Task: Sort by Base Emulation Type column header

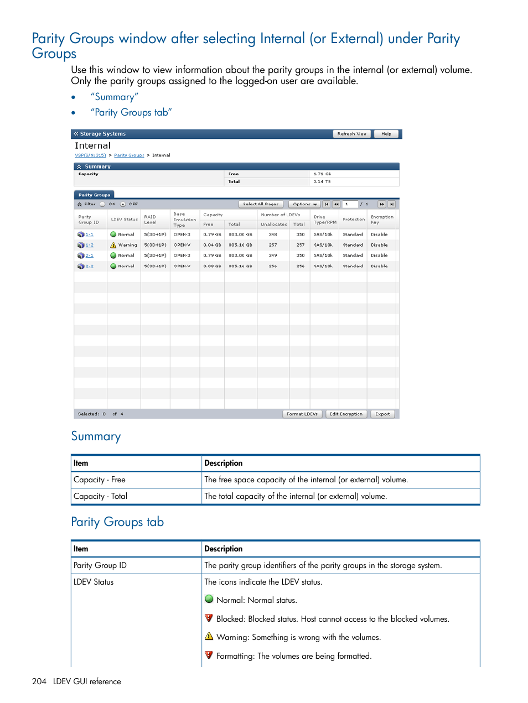Action: tap(185, 219)
